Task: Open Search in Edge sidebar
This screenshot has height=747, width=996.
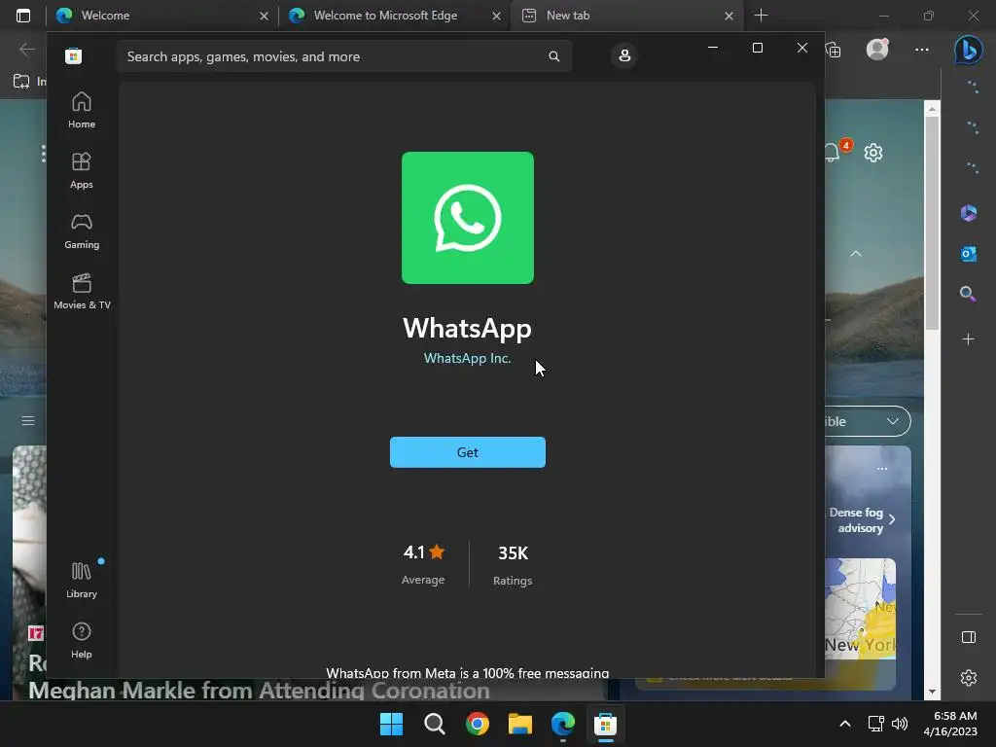Action: click(968, 294)
